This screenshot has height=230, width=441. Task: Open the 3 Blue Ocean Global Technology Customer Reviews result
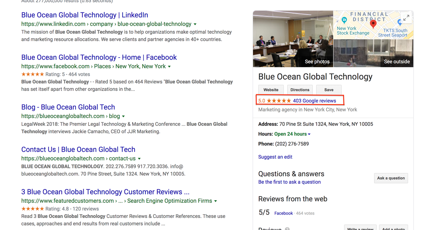pyautogui.click(x=105, y=192)
